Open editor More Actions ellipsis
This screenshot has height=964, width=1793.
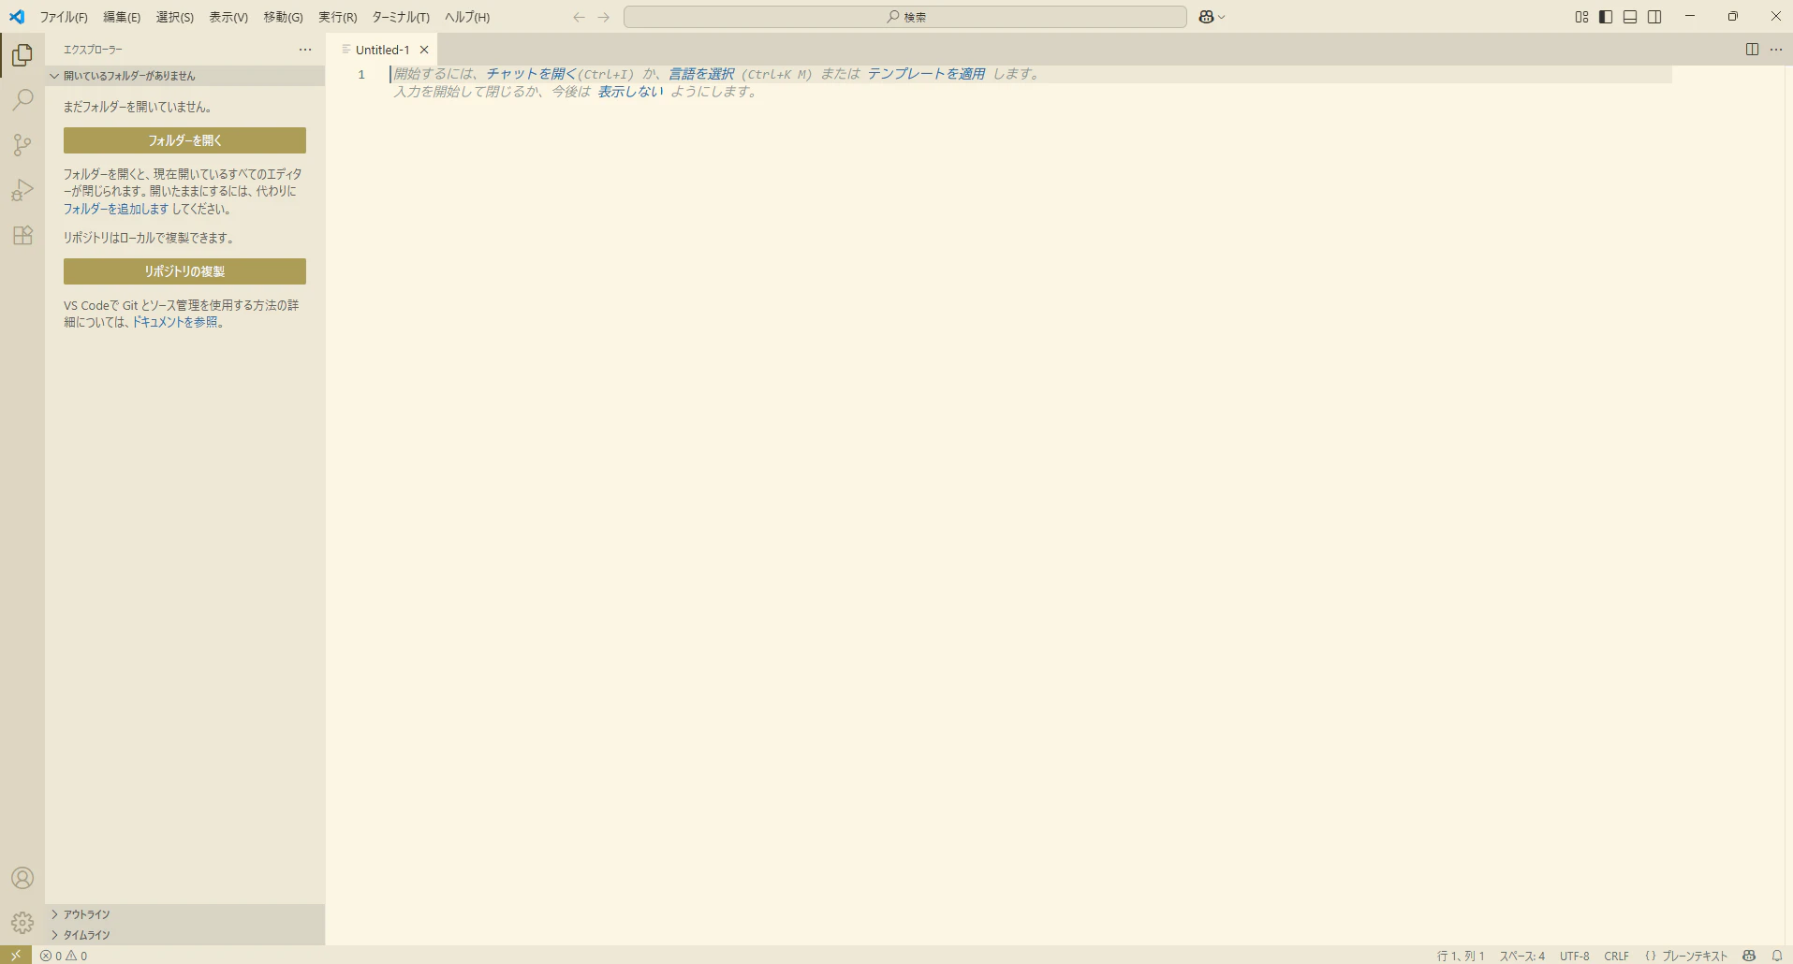point(1776,50)
